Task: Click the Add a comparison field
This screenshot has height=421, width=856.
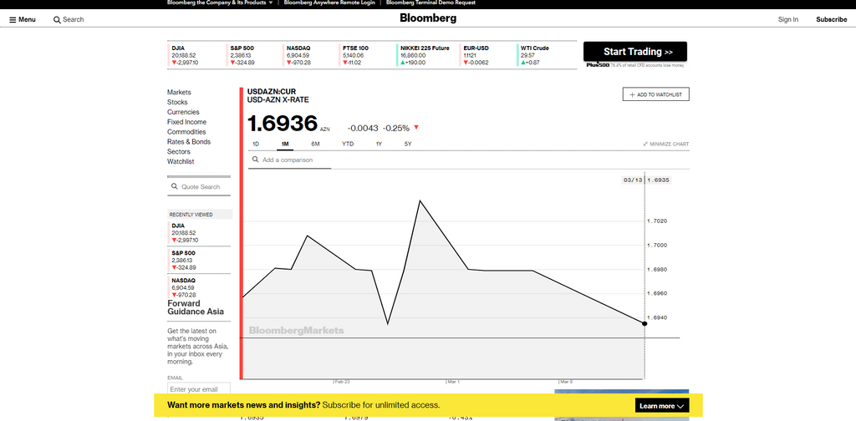Action: point(289,160)
